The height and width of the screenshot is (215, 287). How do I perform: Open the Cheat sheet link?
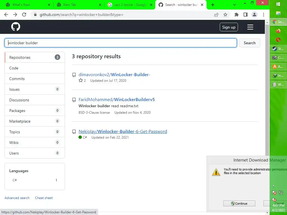[44, 198]
